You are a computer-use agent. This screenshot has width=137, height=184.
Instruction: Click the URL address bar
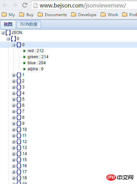pyautogui.click(x=84, y=5)
